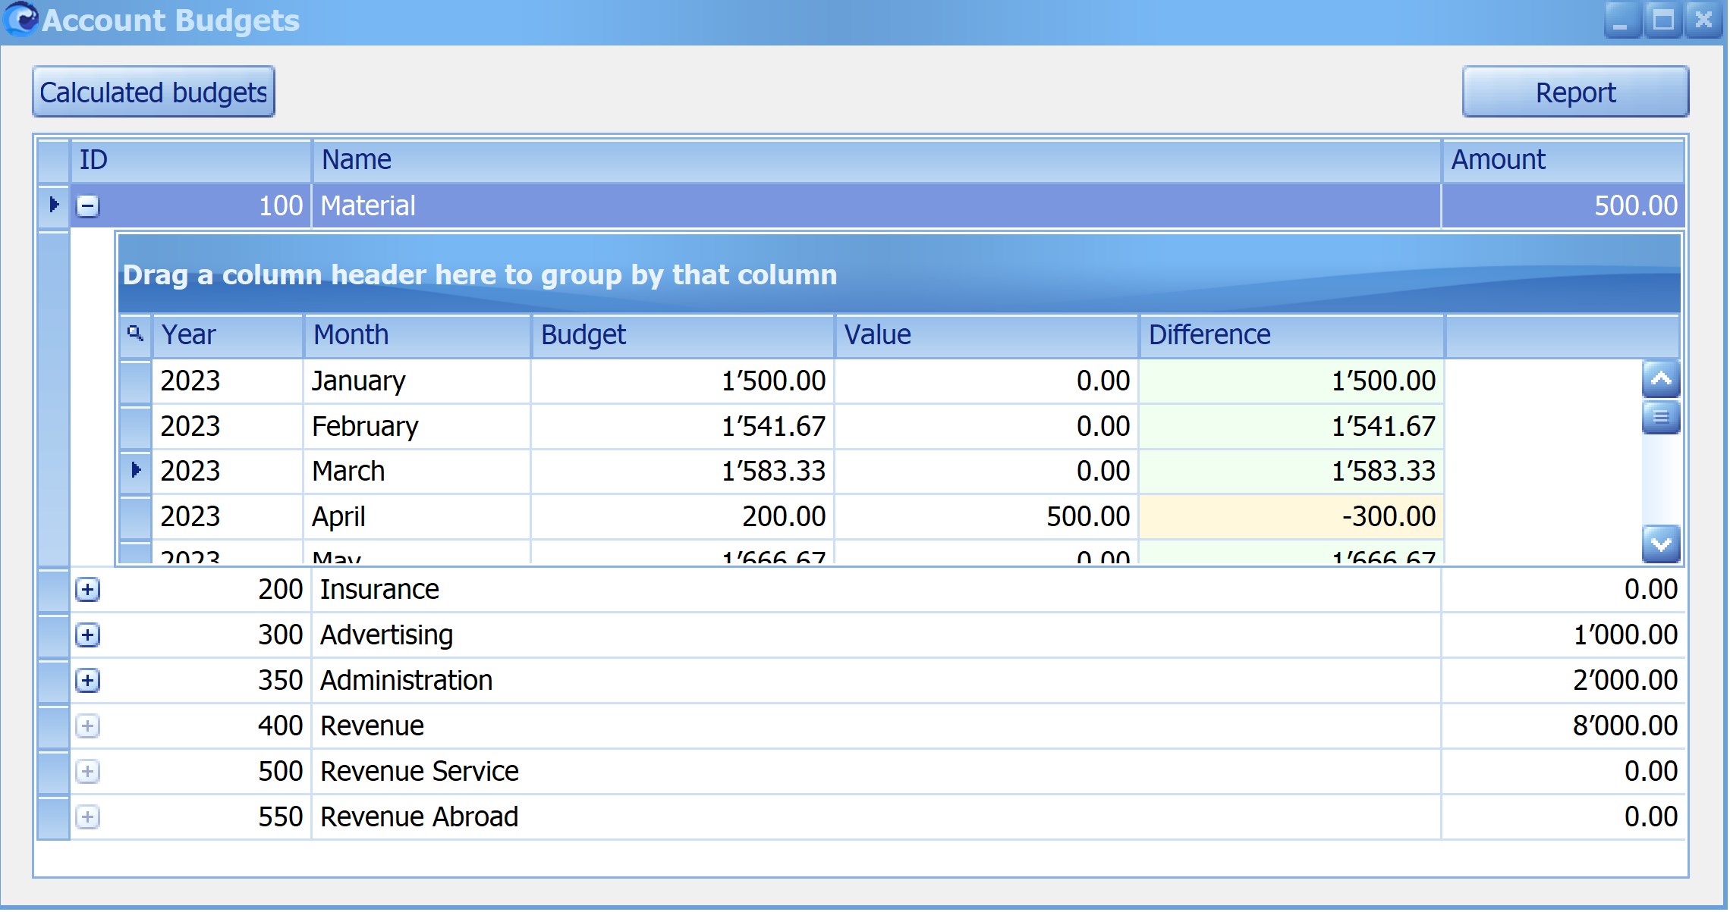
Task: Click the January value cell 0.00
Action: click(986, 381)
